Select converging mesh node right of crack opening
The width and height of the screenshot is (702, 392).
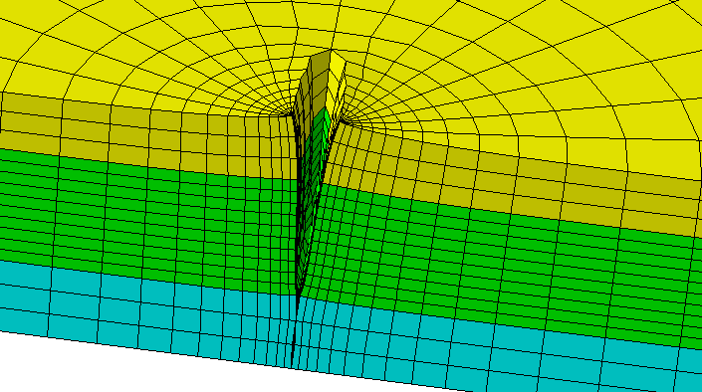[342, 119]
